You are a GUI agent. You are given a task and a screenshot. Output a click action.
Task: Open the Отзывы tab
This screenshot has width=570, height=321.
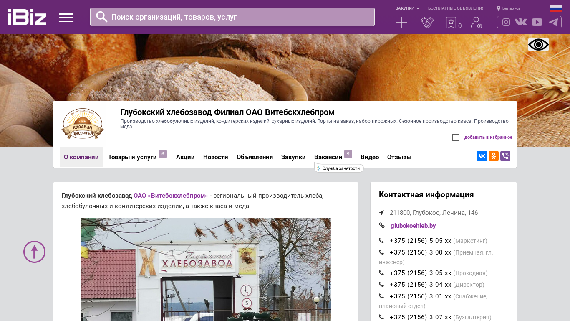point(399,157)
